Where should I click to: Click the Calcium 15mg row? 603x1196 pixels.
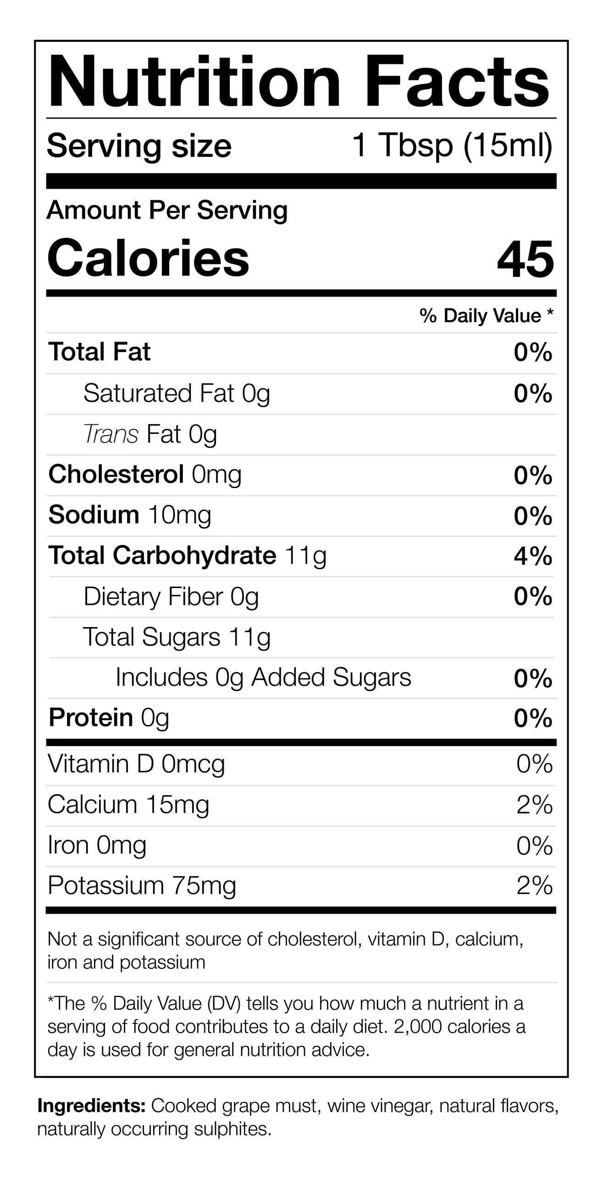click(x=128, y=805)
